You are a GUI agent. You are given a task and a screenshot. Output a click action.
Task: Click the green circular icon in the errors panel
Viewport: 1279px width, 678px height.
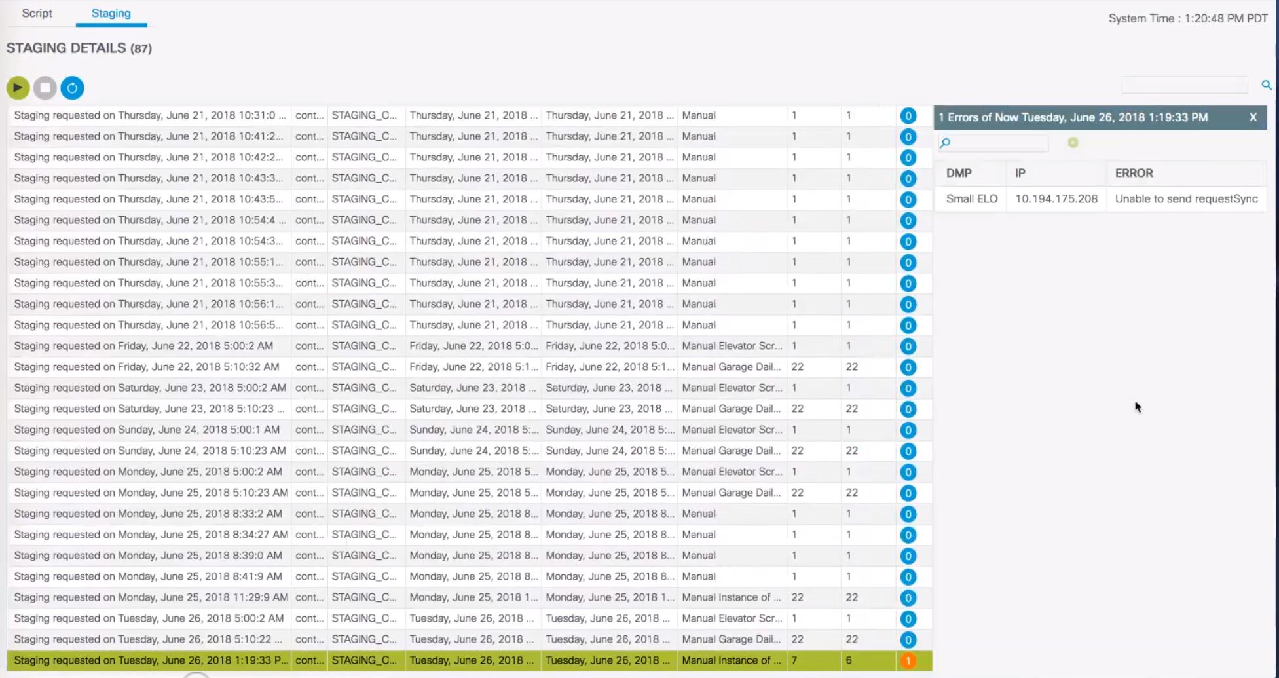(x=1072, y=142)
